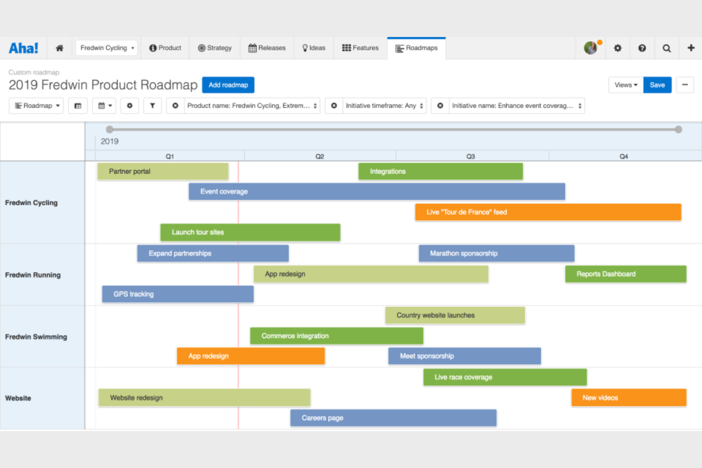The height and width of the screenshot is (468, 702).
Task: Select the Fredwin Swimming App redesign bar
Action: [x=251, y=356]
